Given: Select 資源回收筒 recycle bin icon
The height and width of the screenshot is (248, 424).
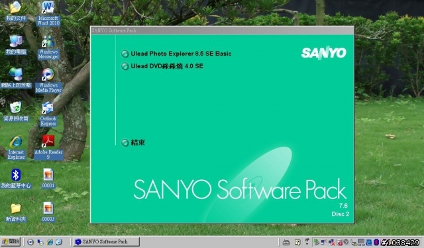Looking at the screenshot, I should (x=16, y=112).
